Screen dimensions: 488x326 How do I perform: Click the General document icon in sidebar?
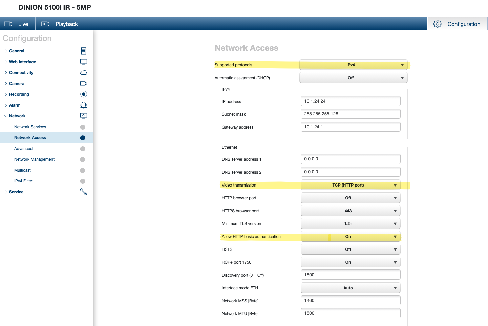point(84,51)
